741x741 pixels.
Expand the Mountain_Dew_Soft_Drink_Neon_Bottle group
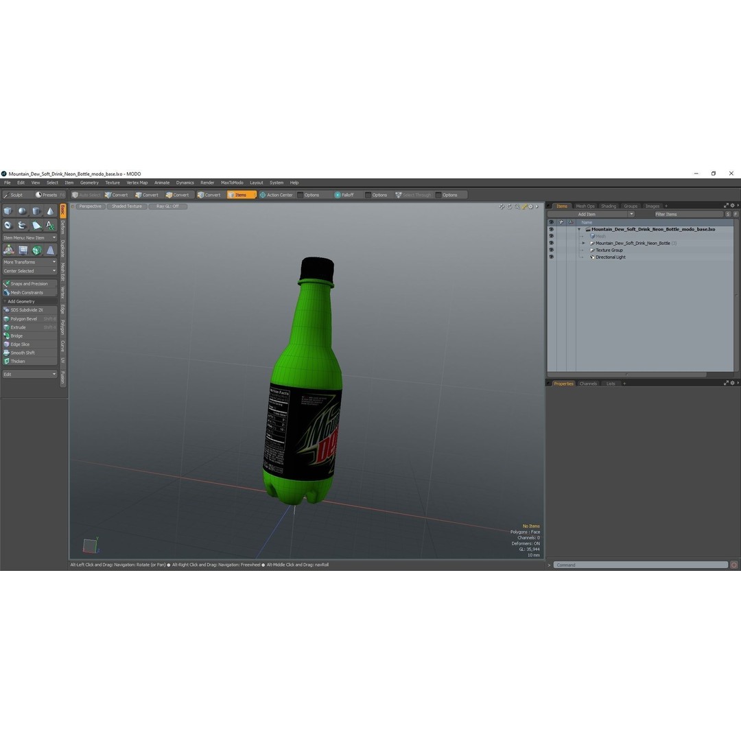584,244
